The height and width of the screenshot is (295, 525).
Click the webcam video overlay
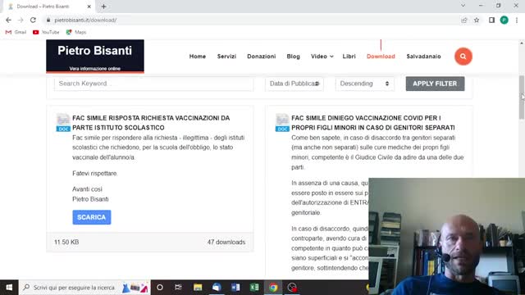click(x=446, y=236)
